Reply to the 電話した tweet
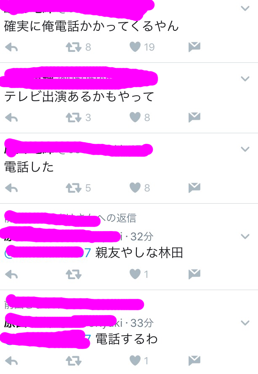The height and width of the screenshot is (374, 258). tap(11, 188)
